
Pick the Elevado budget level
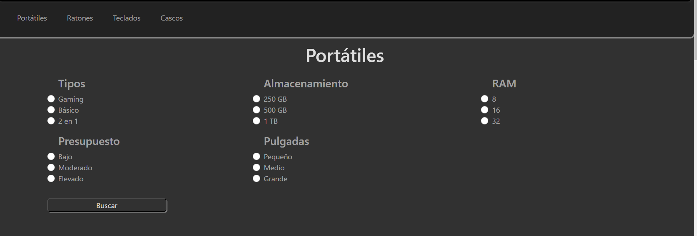[x=51, y=178]
